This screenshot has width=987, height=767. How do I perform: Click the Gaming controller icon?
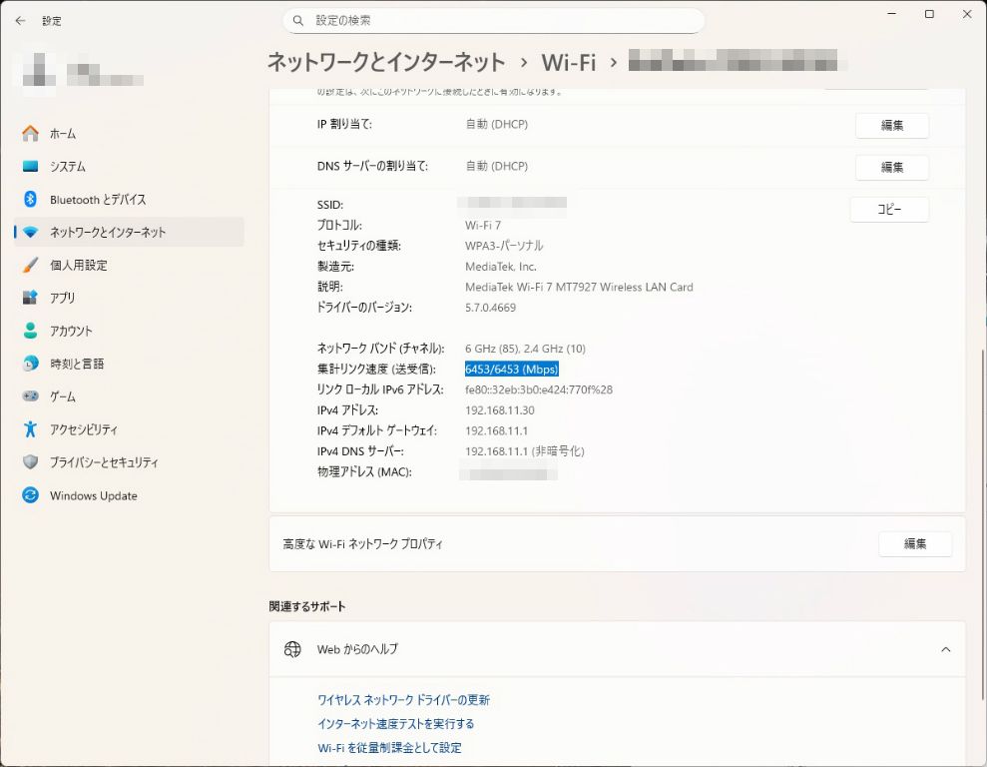point(30,396)
